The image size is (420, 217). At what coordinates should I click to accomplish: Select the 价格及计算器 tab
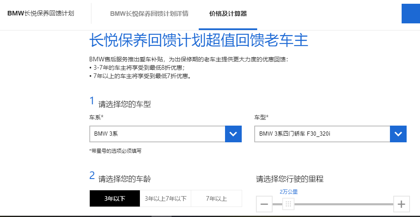[x=228, y=14]
